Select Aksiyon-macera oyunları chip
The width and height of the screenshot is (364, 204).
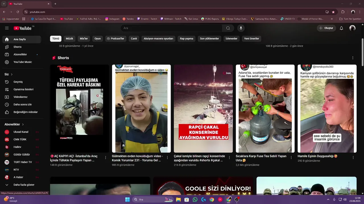coord(158,39)
